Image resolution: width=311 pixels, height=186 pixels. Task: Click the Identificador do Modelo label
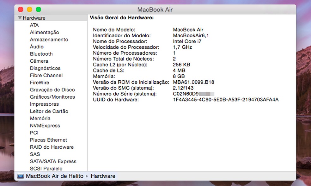(x=122, y=35)
